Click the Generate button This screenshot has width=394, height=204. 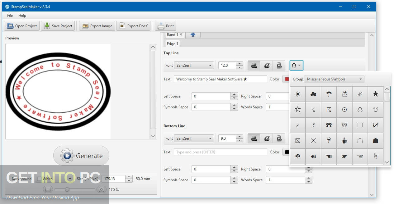click(81, 156)
